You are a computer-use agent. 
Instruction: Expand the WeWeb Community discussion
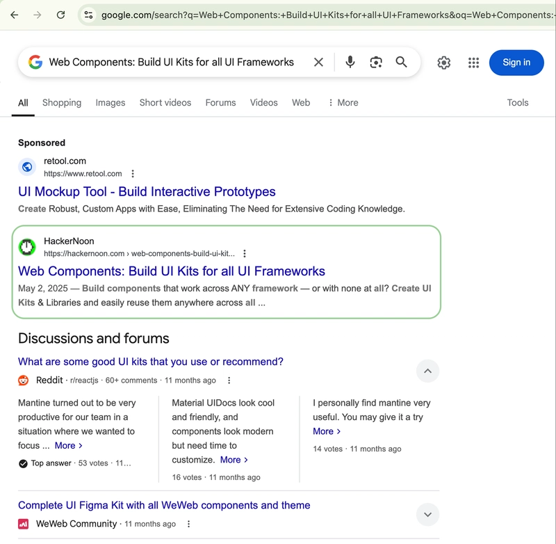[427, 515]
